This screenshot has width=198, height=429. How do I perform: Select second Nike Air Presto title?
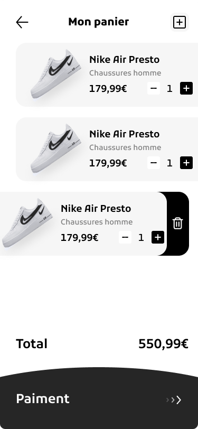pyautogui.click(x=125, y=134)
